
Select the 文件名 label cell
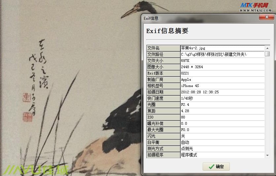click(x=163, y=48)
